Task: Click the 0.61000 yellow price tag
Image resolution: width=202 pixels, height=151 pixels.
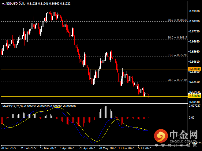Action: [194, 96]
